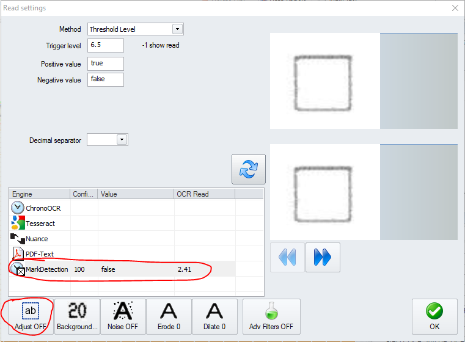This screenshot has width=465, height=342.
Task: Select the Tesseract engine row
Action: [x=136, y=223]
